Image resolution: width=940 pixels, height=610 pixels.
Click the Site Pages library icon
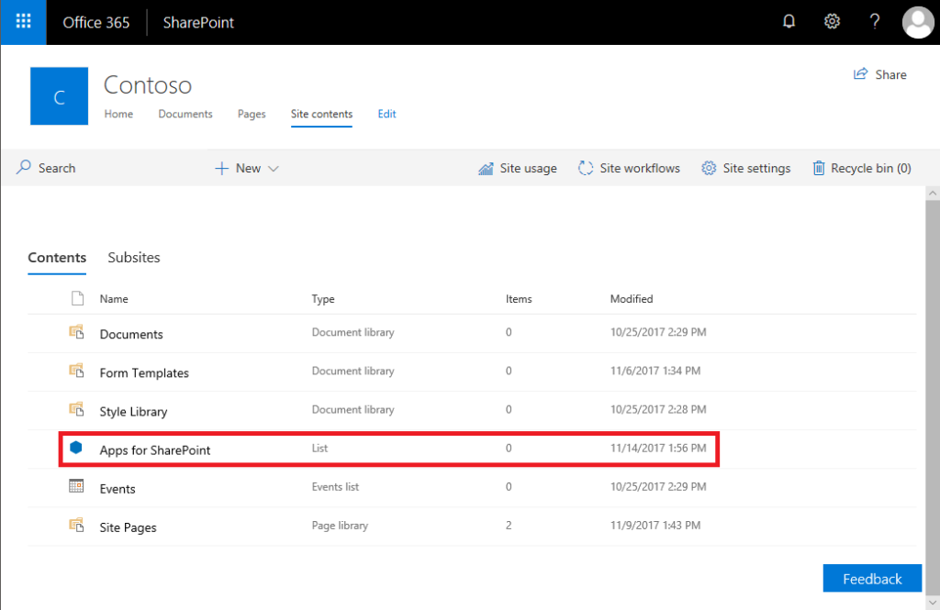76,525
